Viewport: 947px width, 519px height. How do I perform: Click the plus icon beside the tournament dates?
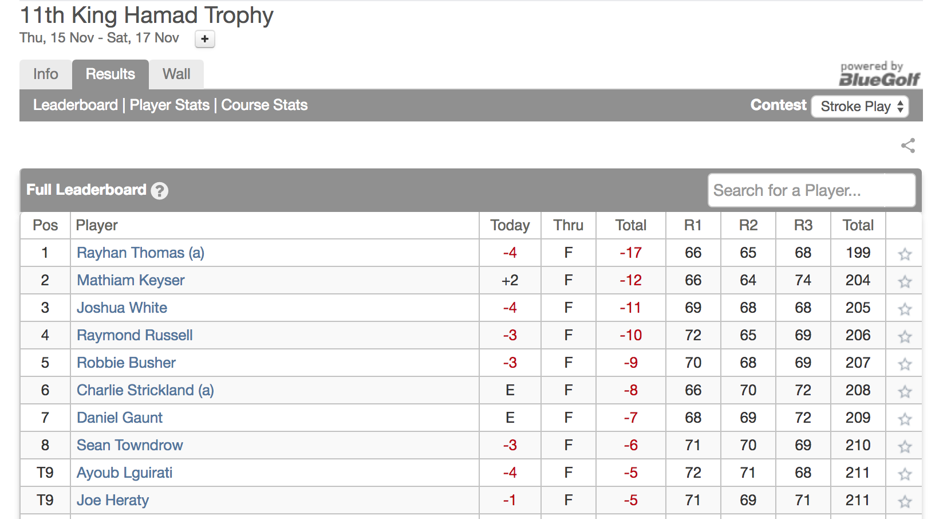tap(205, 39)
